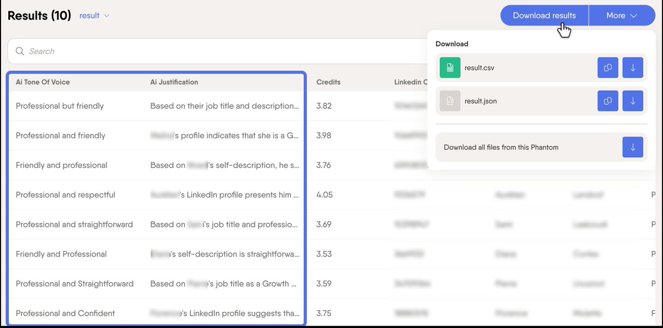Download the result.csv file
Viewport: 663px width, 328px height.
click(633, 67)
